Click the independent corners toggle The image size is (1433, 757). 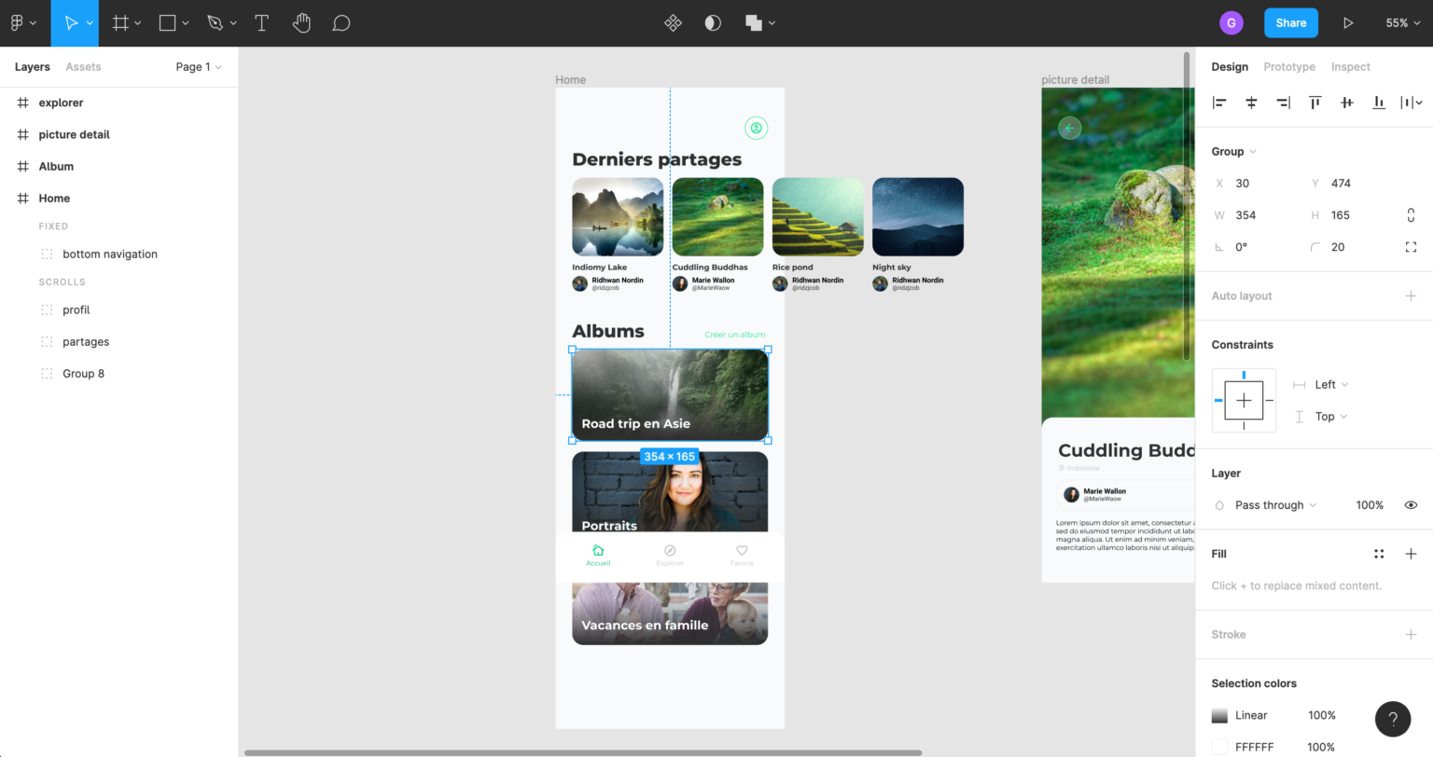click(x=1411, y=246)
